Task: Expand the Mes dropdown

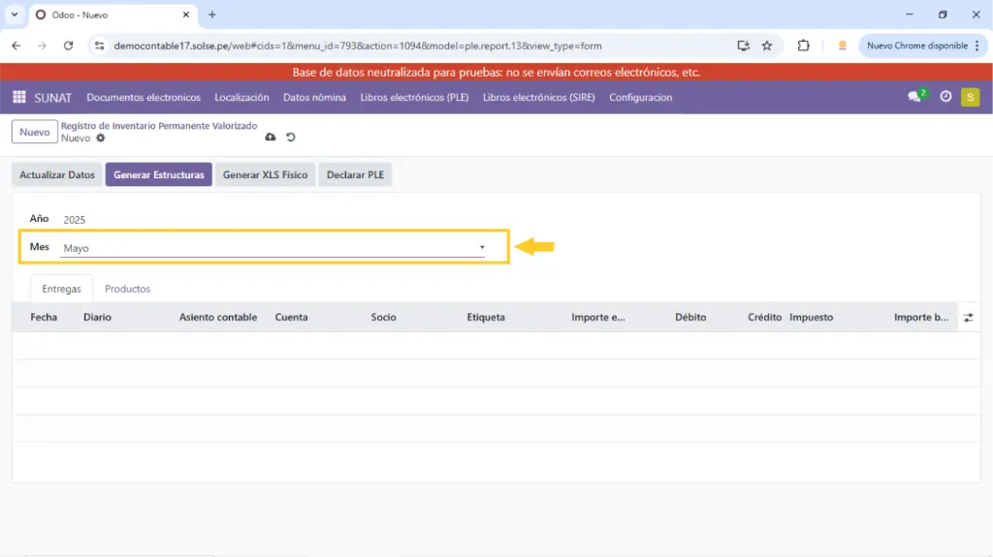Action: (x=482, y=248)
